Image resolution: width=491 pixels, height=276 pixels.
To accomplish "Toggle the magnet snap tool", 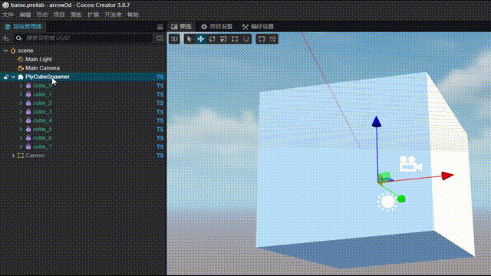I will click(246, 39).
